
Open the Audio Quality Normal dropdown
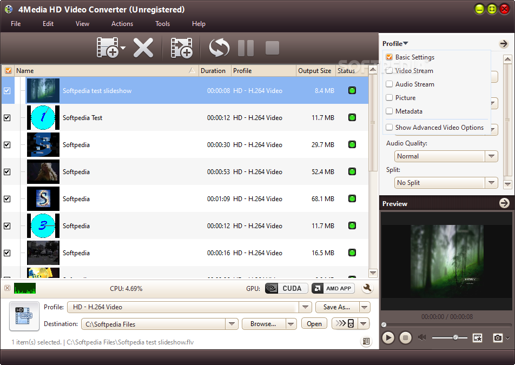click(x=491, y=156)
